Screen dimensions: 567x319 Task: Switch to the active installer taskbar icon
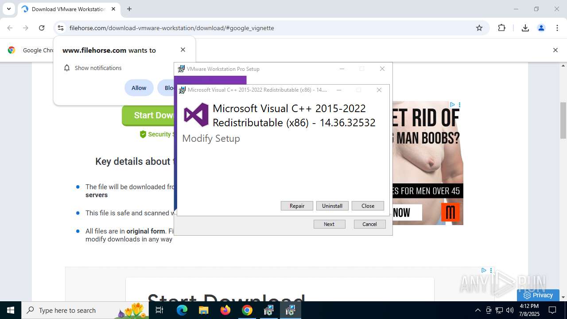tap(290, 310)
